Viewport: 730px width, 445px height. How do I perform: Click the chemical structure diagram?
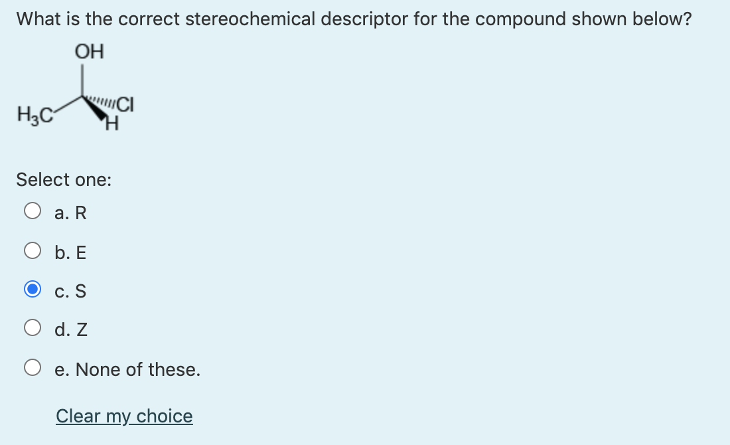click(80, 86)
